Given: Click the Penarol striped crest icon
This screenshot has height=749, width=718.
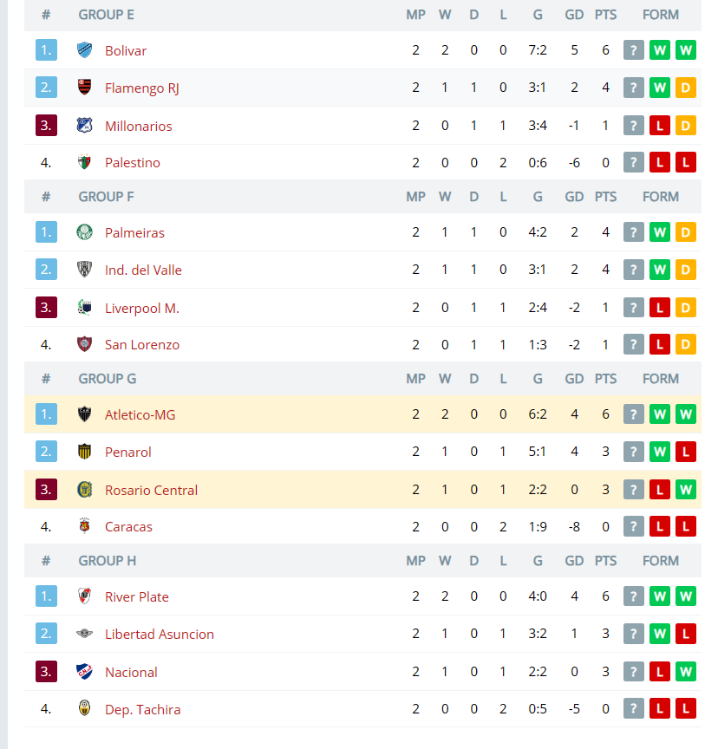Looking at the screenshot, I should pyautogui.click(x=85, y=452).
